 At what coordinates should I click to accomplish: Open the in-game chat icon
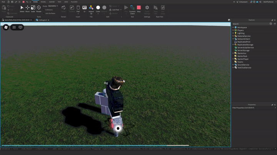(20, 27)
